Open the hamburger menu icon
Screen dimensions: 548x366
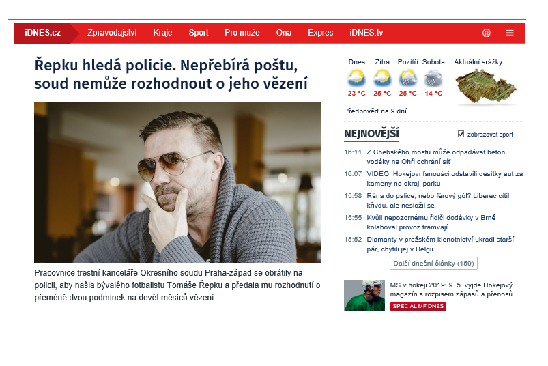pyautogui.click(x=510, y=33)
